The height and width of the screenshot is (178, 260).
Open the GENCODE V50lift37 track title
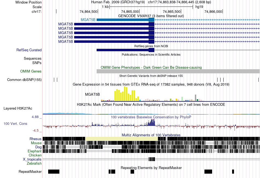[151, 16]
